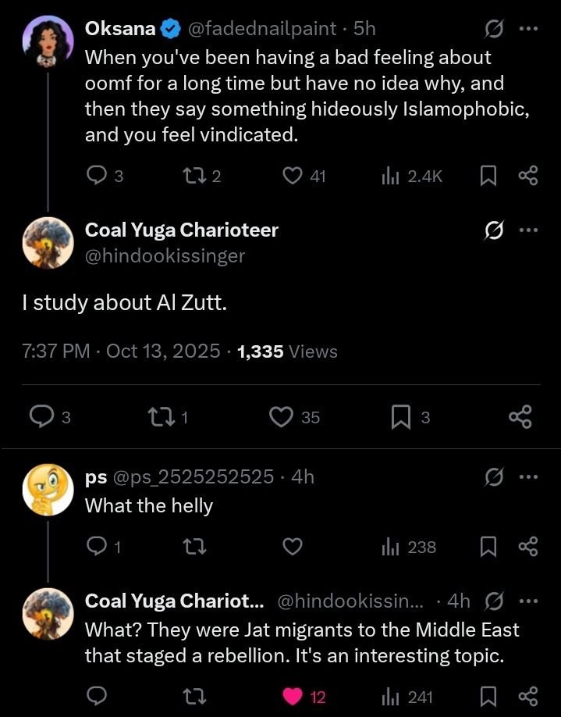Image resolution: width=561 pixels, height=717 pixels.
Task: View analytics of Oksana's 2.4K views tweet
Action: 390,177
